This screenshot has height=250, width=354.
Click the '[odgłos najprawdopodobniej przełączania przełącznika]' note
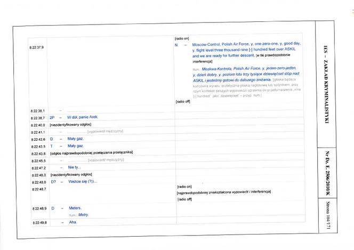(92, 153)
